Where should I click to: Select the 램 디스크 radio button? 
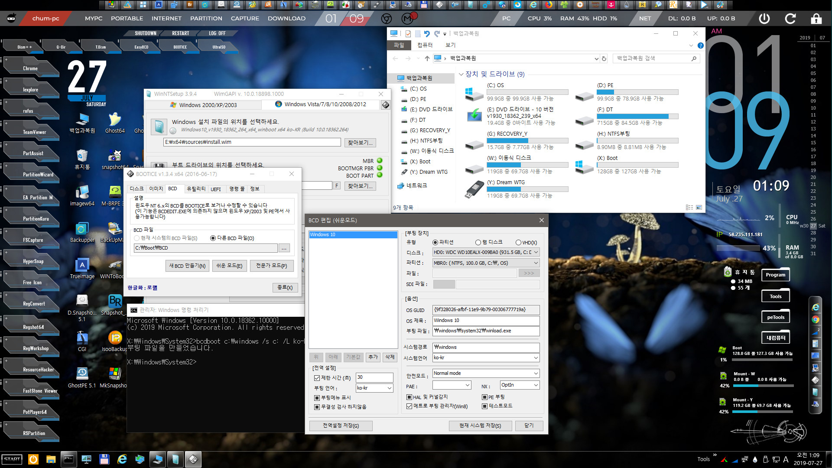[x=478, y=243]
